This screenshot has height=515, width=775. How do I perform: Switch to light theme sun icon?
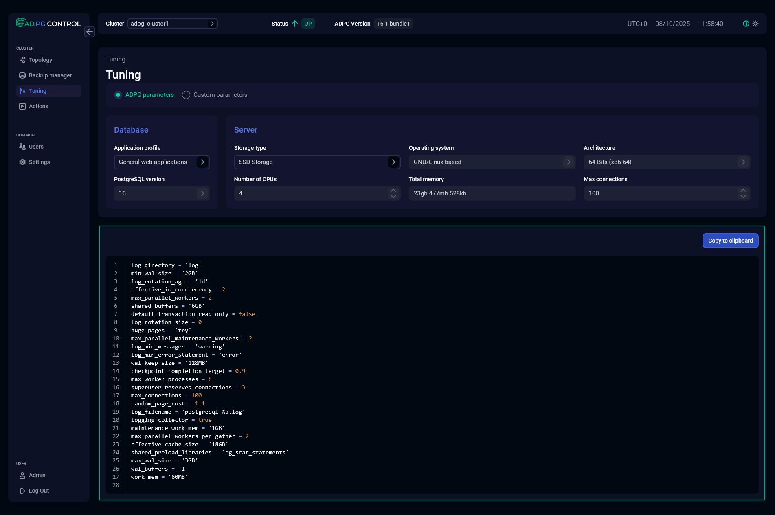755,24
